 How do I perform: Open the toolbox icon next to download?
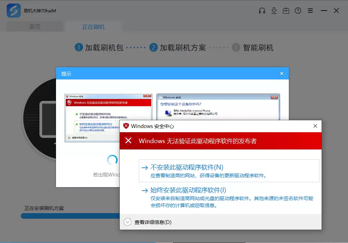point(286,11)
